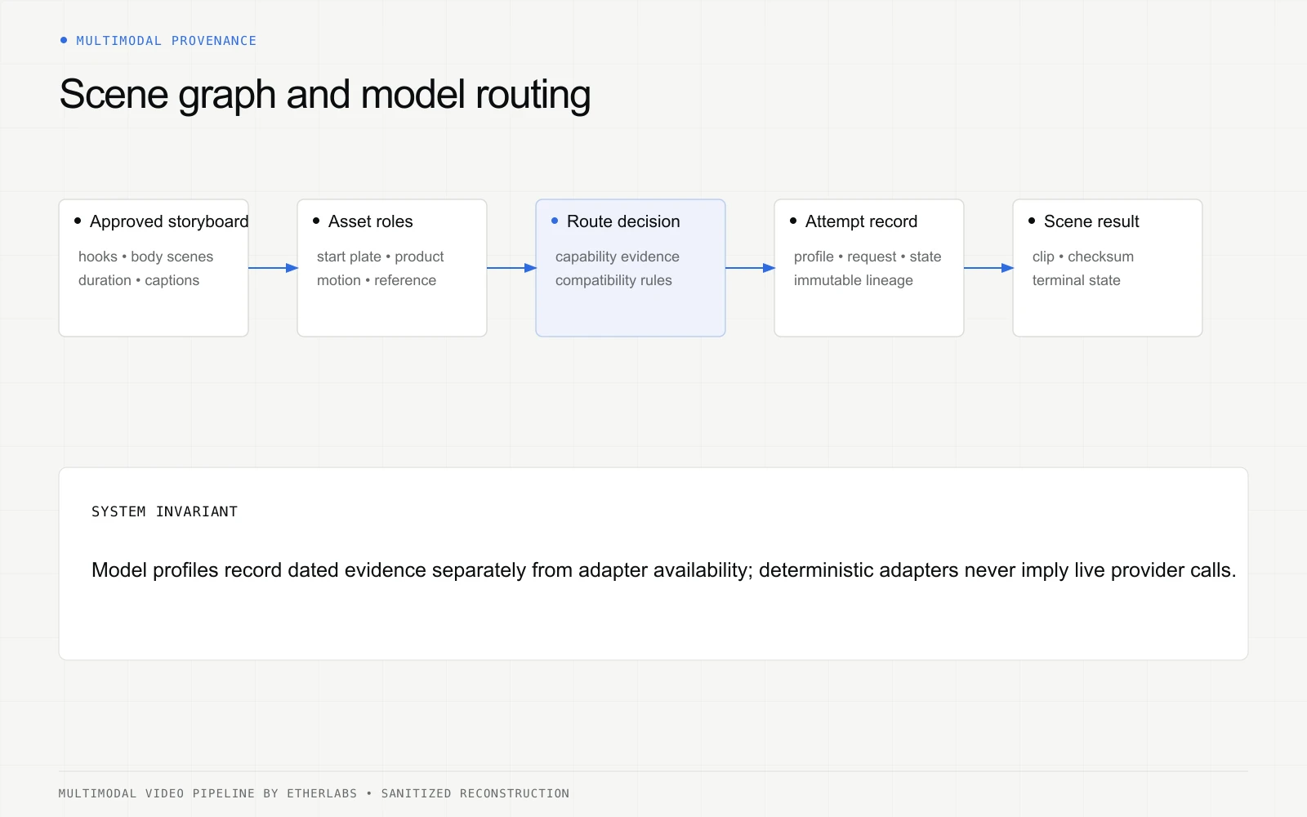
Task: Click 'hooks • body scenes' text
Action: coord(145,257)
